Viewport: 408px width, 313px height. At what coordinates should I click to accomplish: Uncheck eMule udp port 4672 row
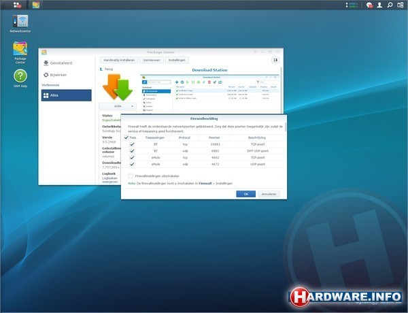(x=132, y=164)
